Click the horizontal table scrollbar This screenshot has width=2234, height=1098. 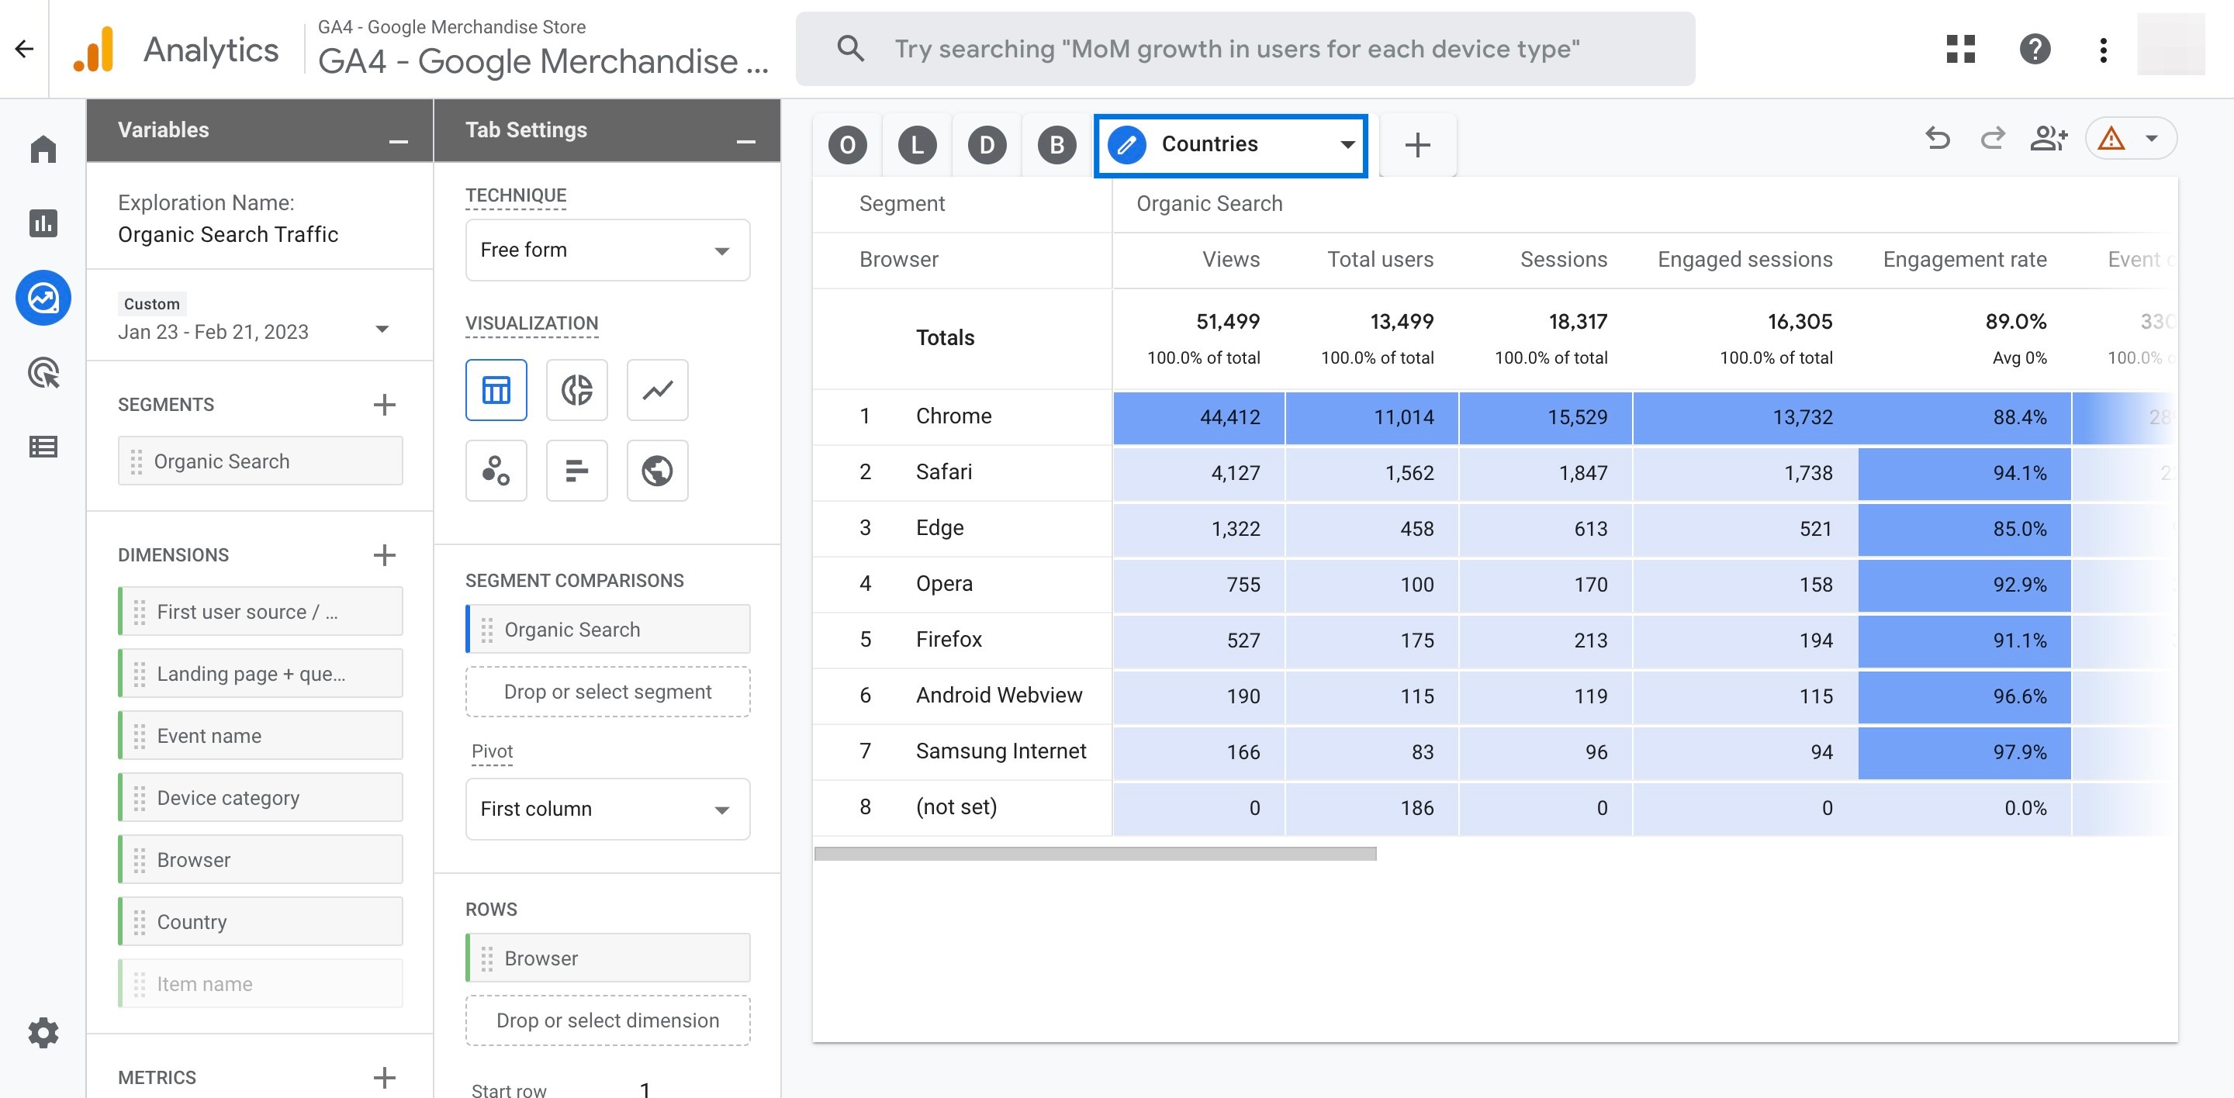pyautogui.click(x=1095, y=854)
